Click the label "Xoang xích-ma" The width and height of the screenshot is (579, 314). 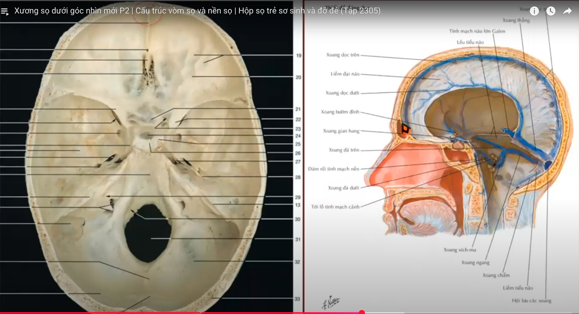pos(460,250)
